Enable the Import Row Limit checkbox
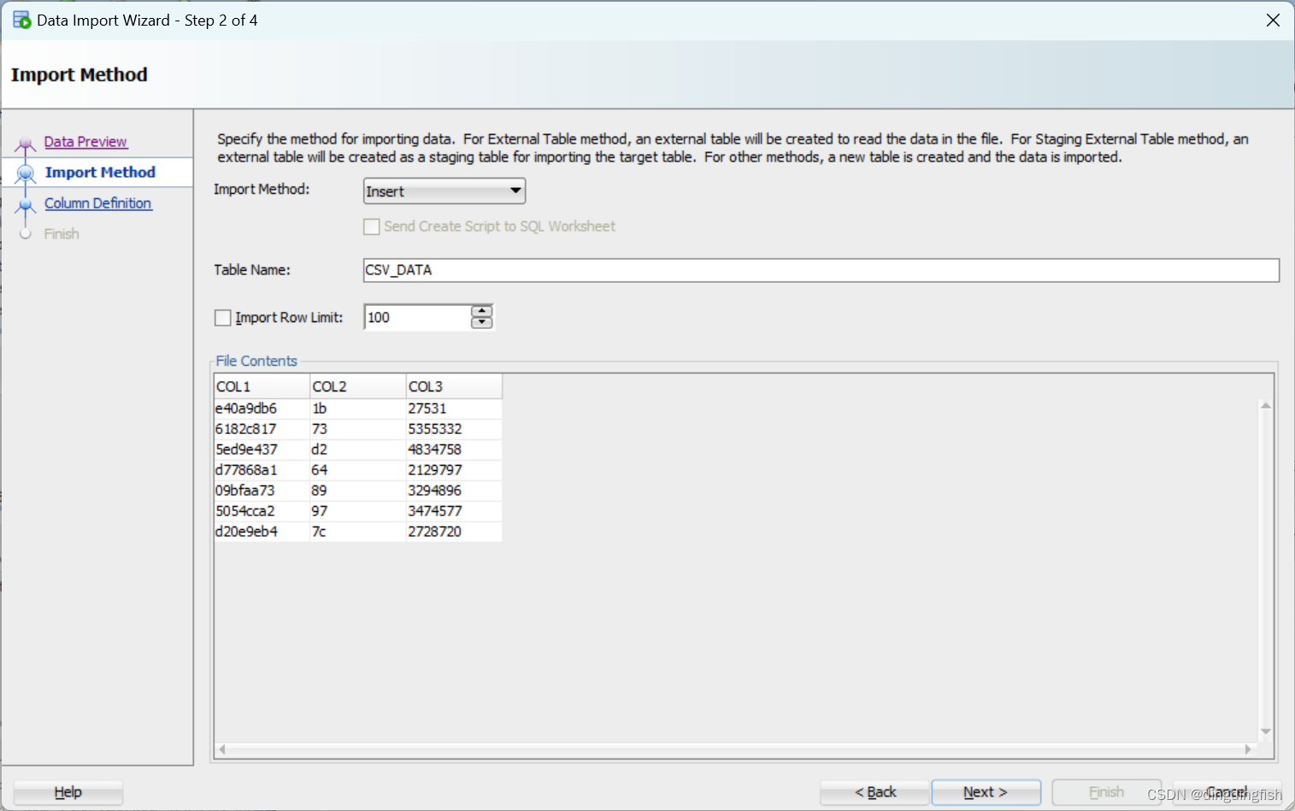Viewport: 1295px width, 811px height. [x=222, y=317]
